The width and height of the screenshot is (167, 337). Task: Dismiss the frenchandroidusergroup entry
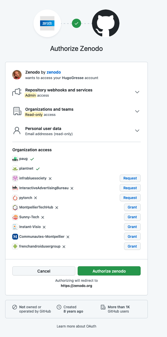pyautogui.click(x=64, y=246)
